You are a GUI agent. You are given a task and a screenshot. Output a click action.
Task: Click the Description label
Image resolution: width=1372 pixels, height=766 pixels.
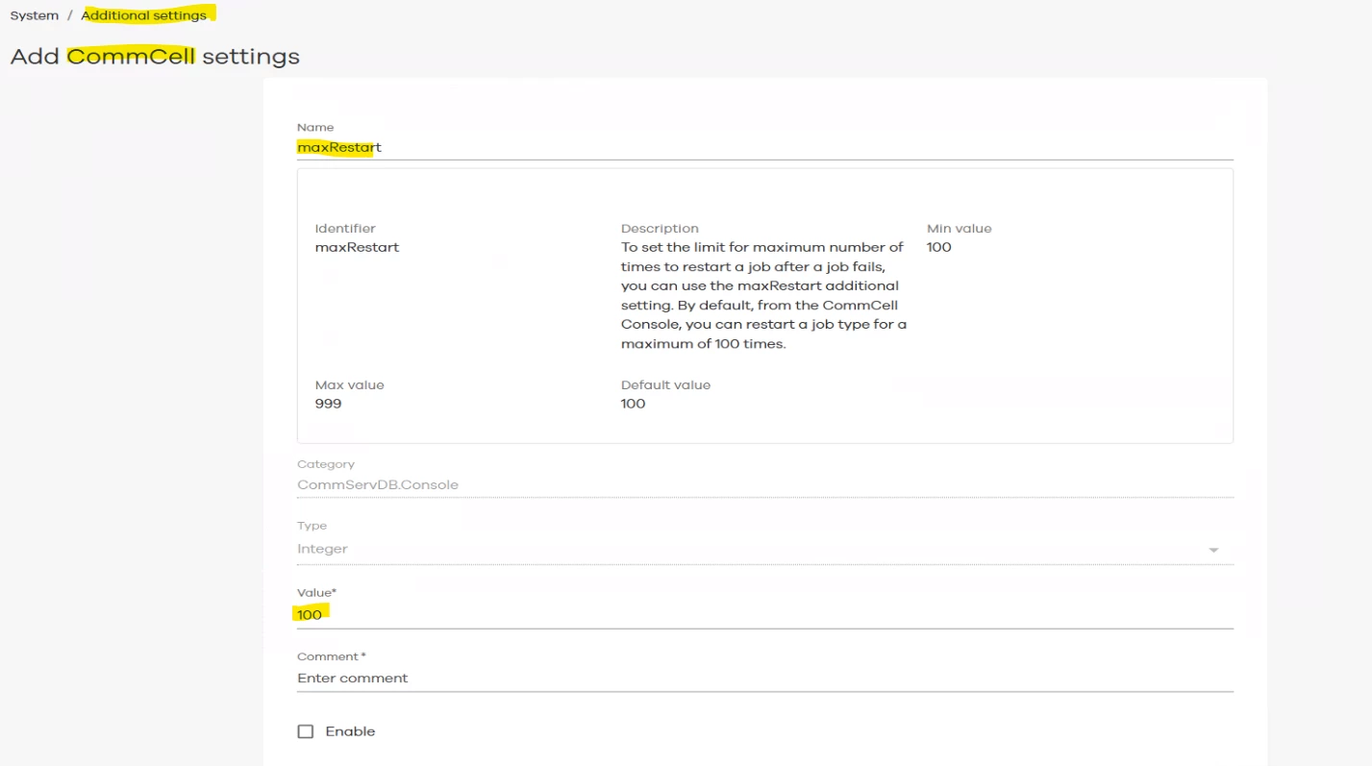[x=660, y=229]
